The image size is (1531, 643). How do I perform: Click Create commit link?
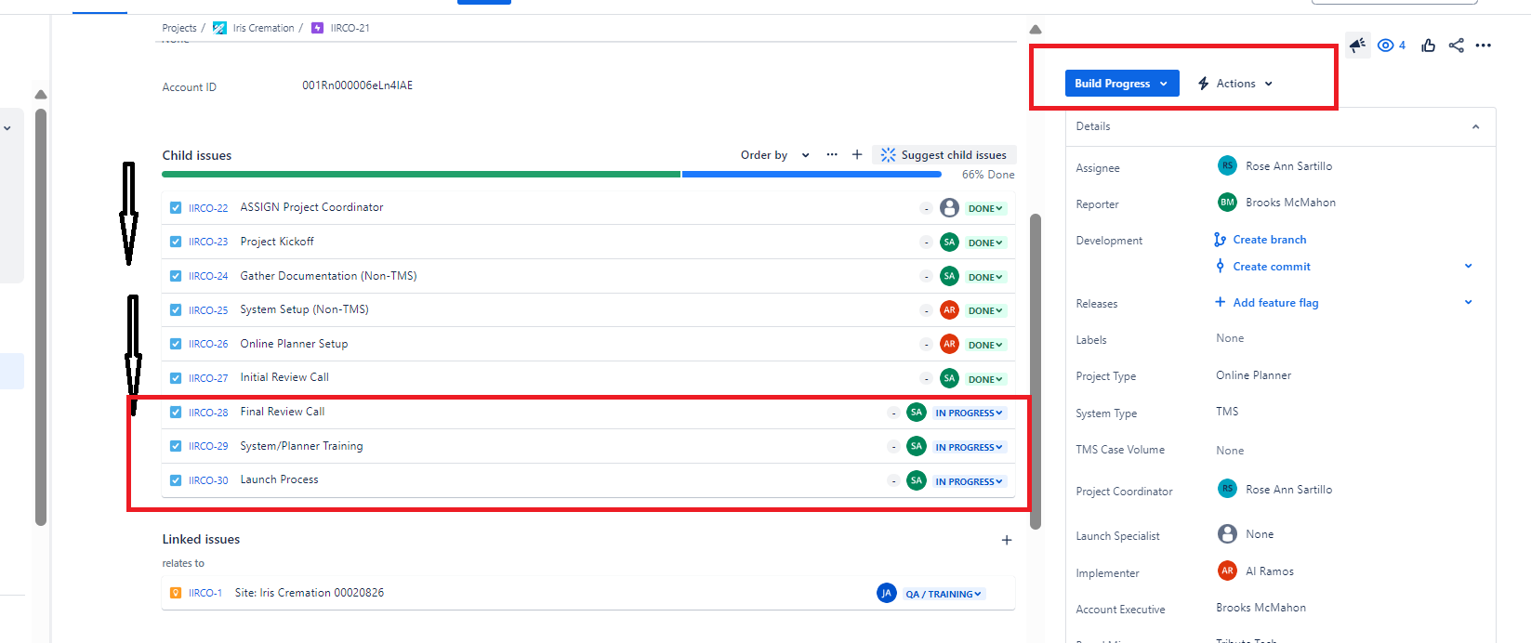point(1272,267)
